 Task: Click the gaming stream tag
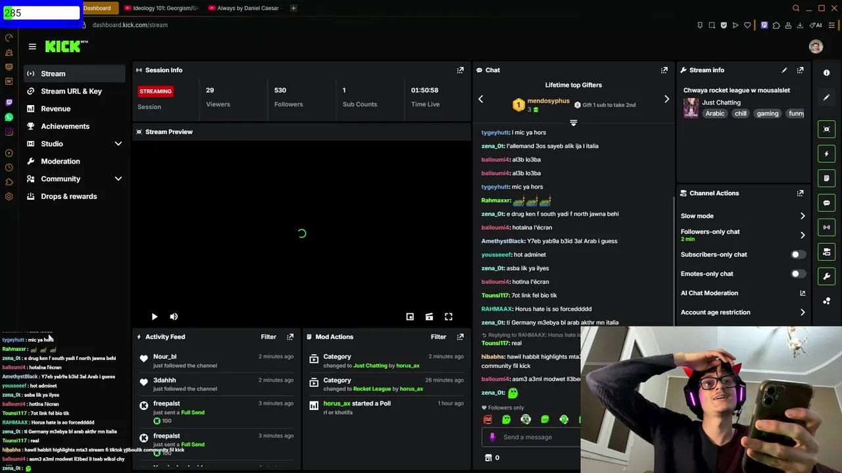[768, 114]
